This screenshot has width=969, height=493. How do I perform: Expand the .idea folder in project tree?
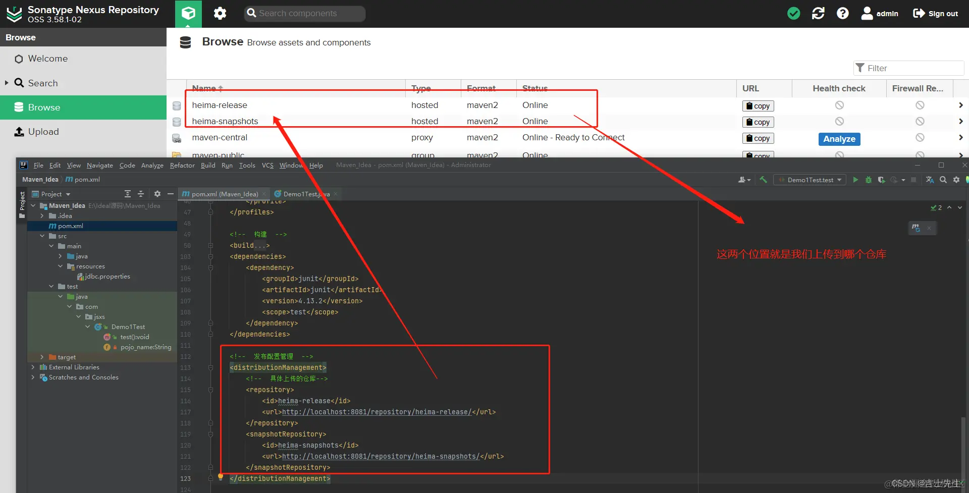(x=42, y=216)
